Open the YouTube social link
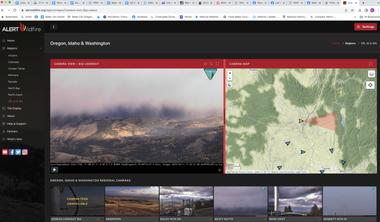This screenshot has width=380, height=222. [5, 152]
